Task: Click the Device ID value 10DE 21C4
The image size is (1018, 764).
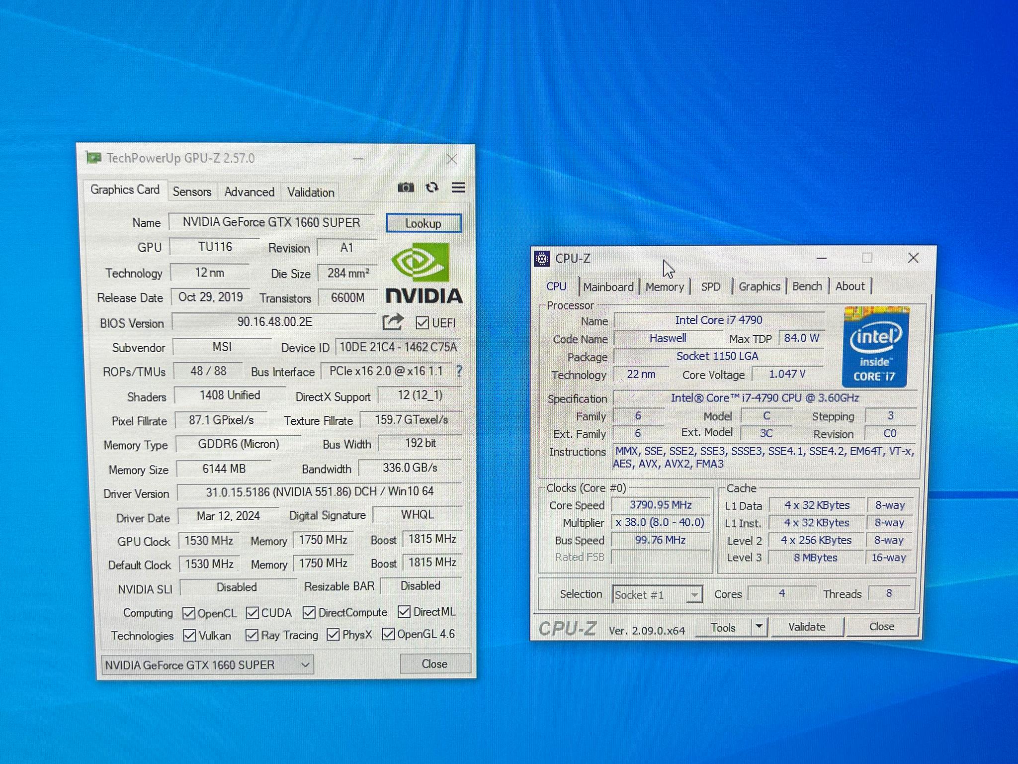Action: (x=398, y=347)
